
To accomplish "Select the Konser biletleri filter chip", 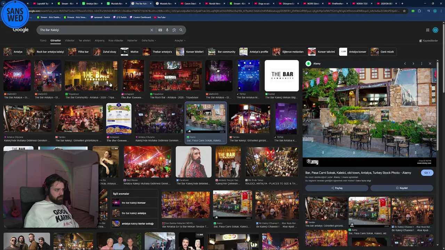I will (x=190, y=52).
